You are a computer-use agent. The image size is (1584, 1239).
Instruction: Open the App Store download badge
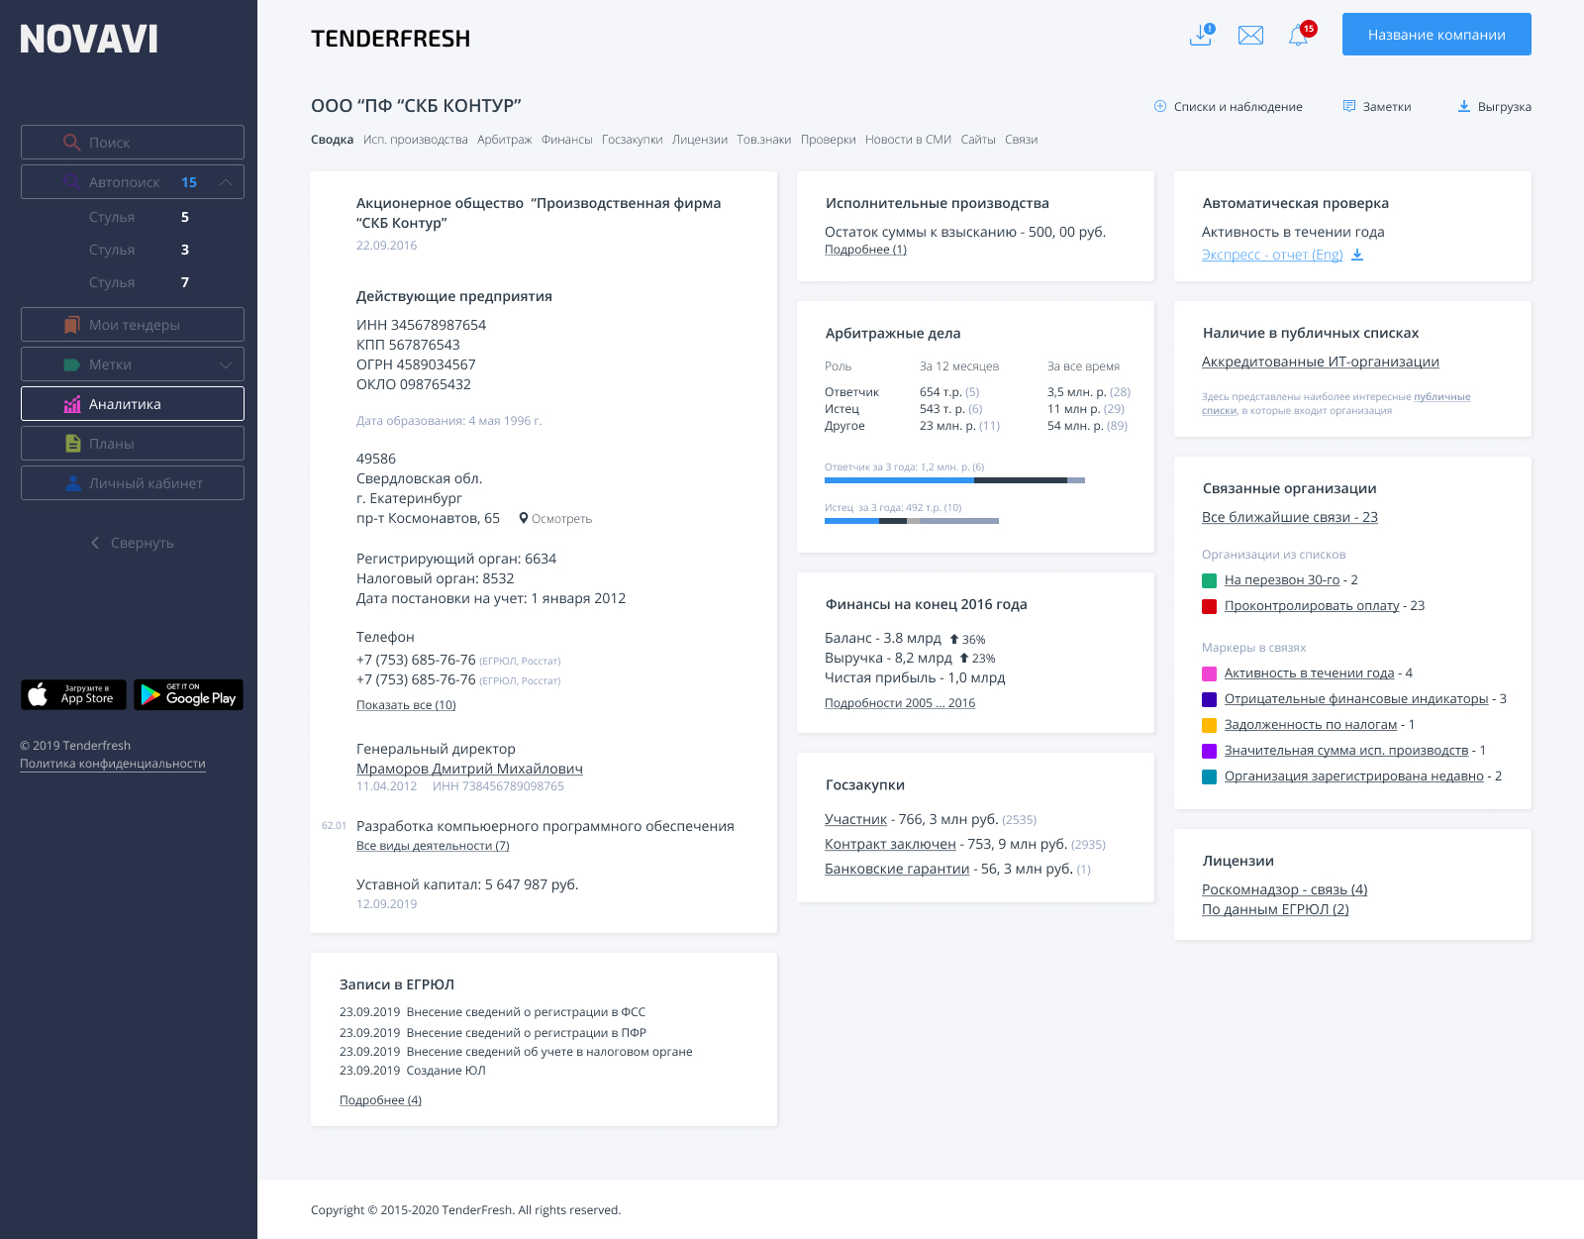(x=73, y=694)
